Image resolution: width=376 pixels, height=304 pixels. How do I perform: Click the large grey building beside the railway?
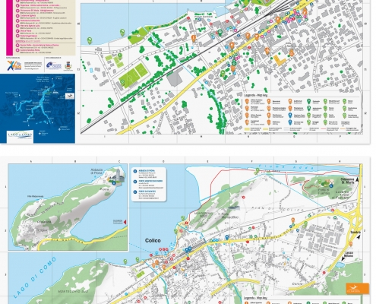pos(176,76)
